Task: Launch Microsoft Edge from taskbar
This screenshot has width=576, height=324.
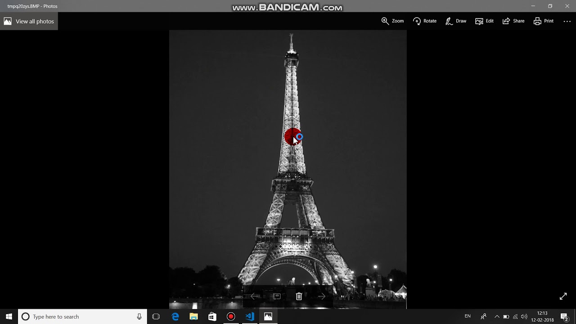Action: (175, 316)
